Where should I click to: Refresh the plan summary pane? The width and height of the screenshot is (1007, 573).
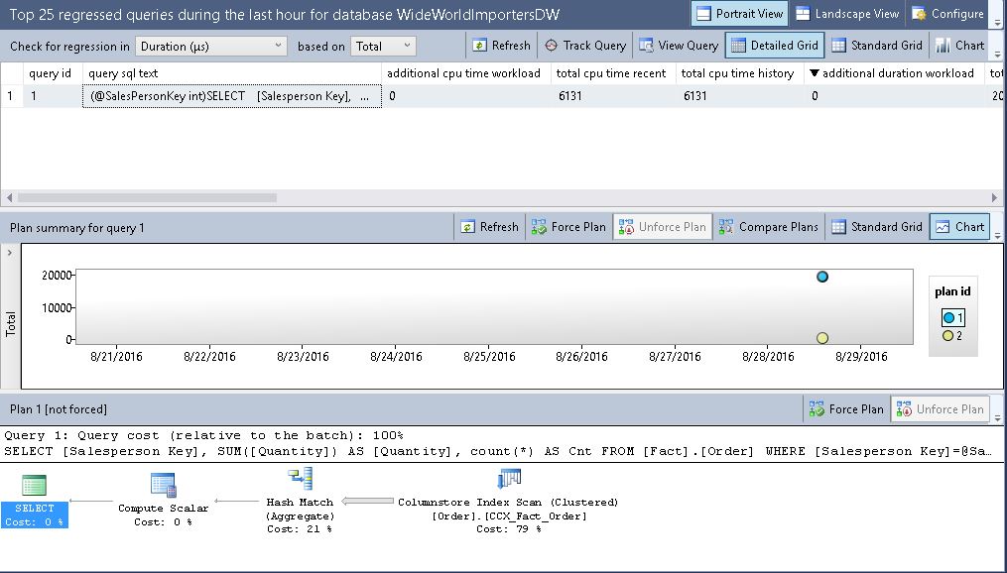pos(489,226)
